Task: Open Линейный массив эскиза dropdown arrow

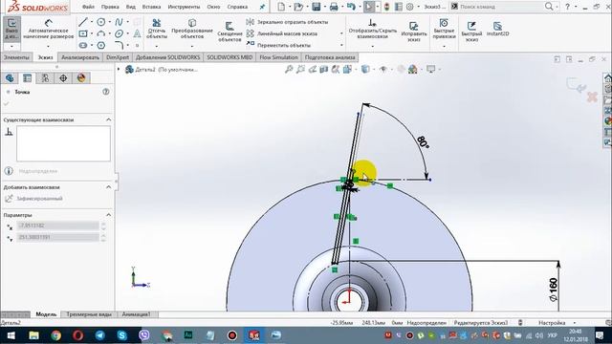Action: (x=341, y=34)
